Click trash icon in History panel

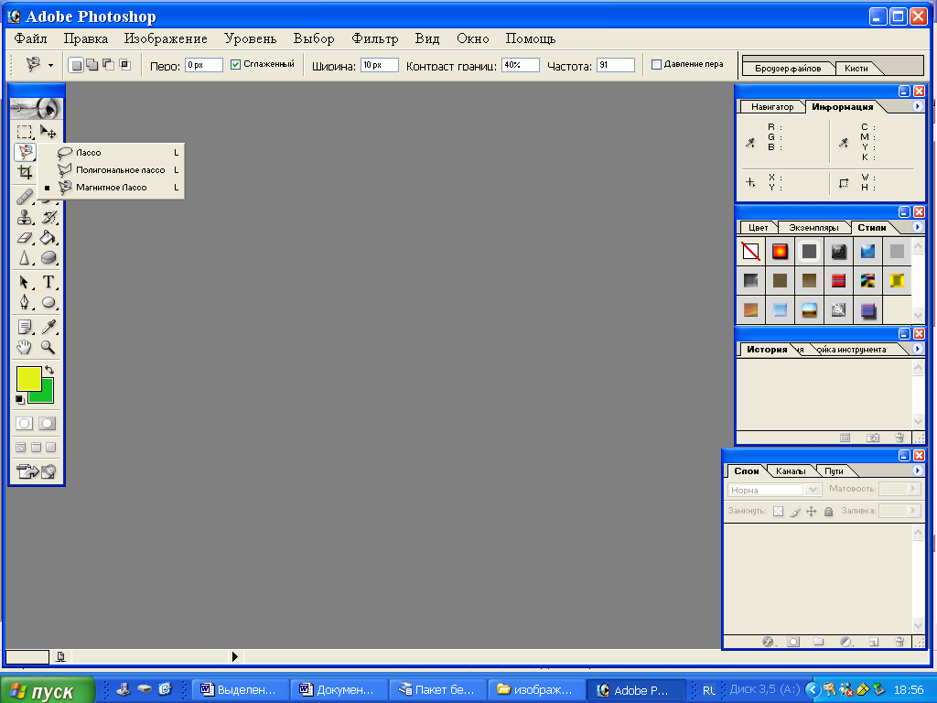click(899, 438)
